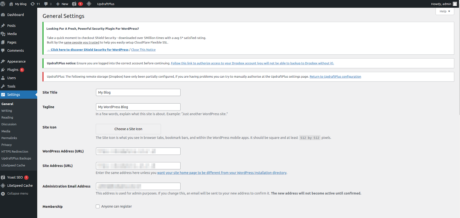The image size is (460, 218).
Task: Select General settings submenu
Action: tap(7, 104)
